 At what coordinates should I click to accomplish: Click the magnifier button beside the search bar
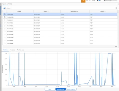click(x=116, y=8)
